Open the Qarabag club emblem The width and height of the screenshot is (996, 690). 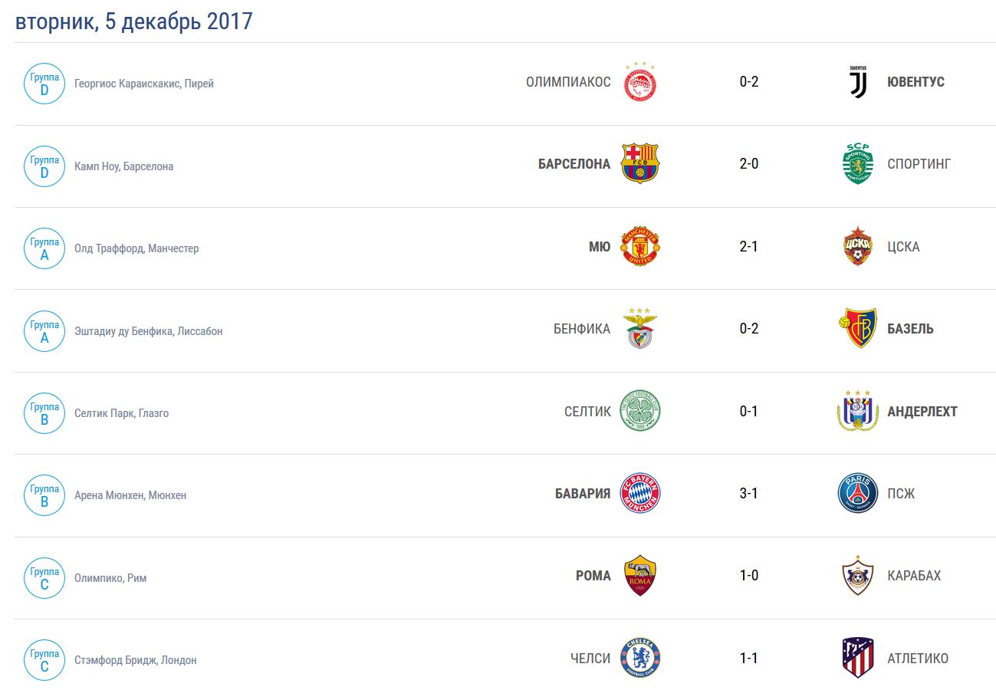857,576
